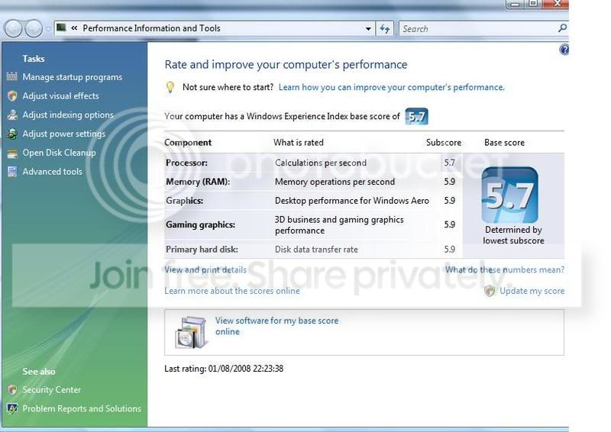
Task: Select Adjust visual effects task
Action: pos(60,96)
